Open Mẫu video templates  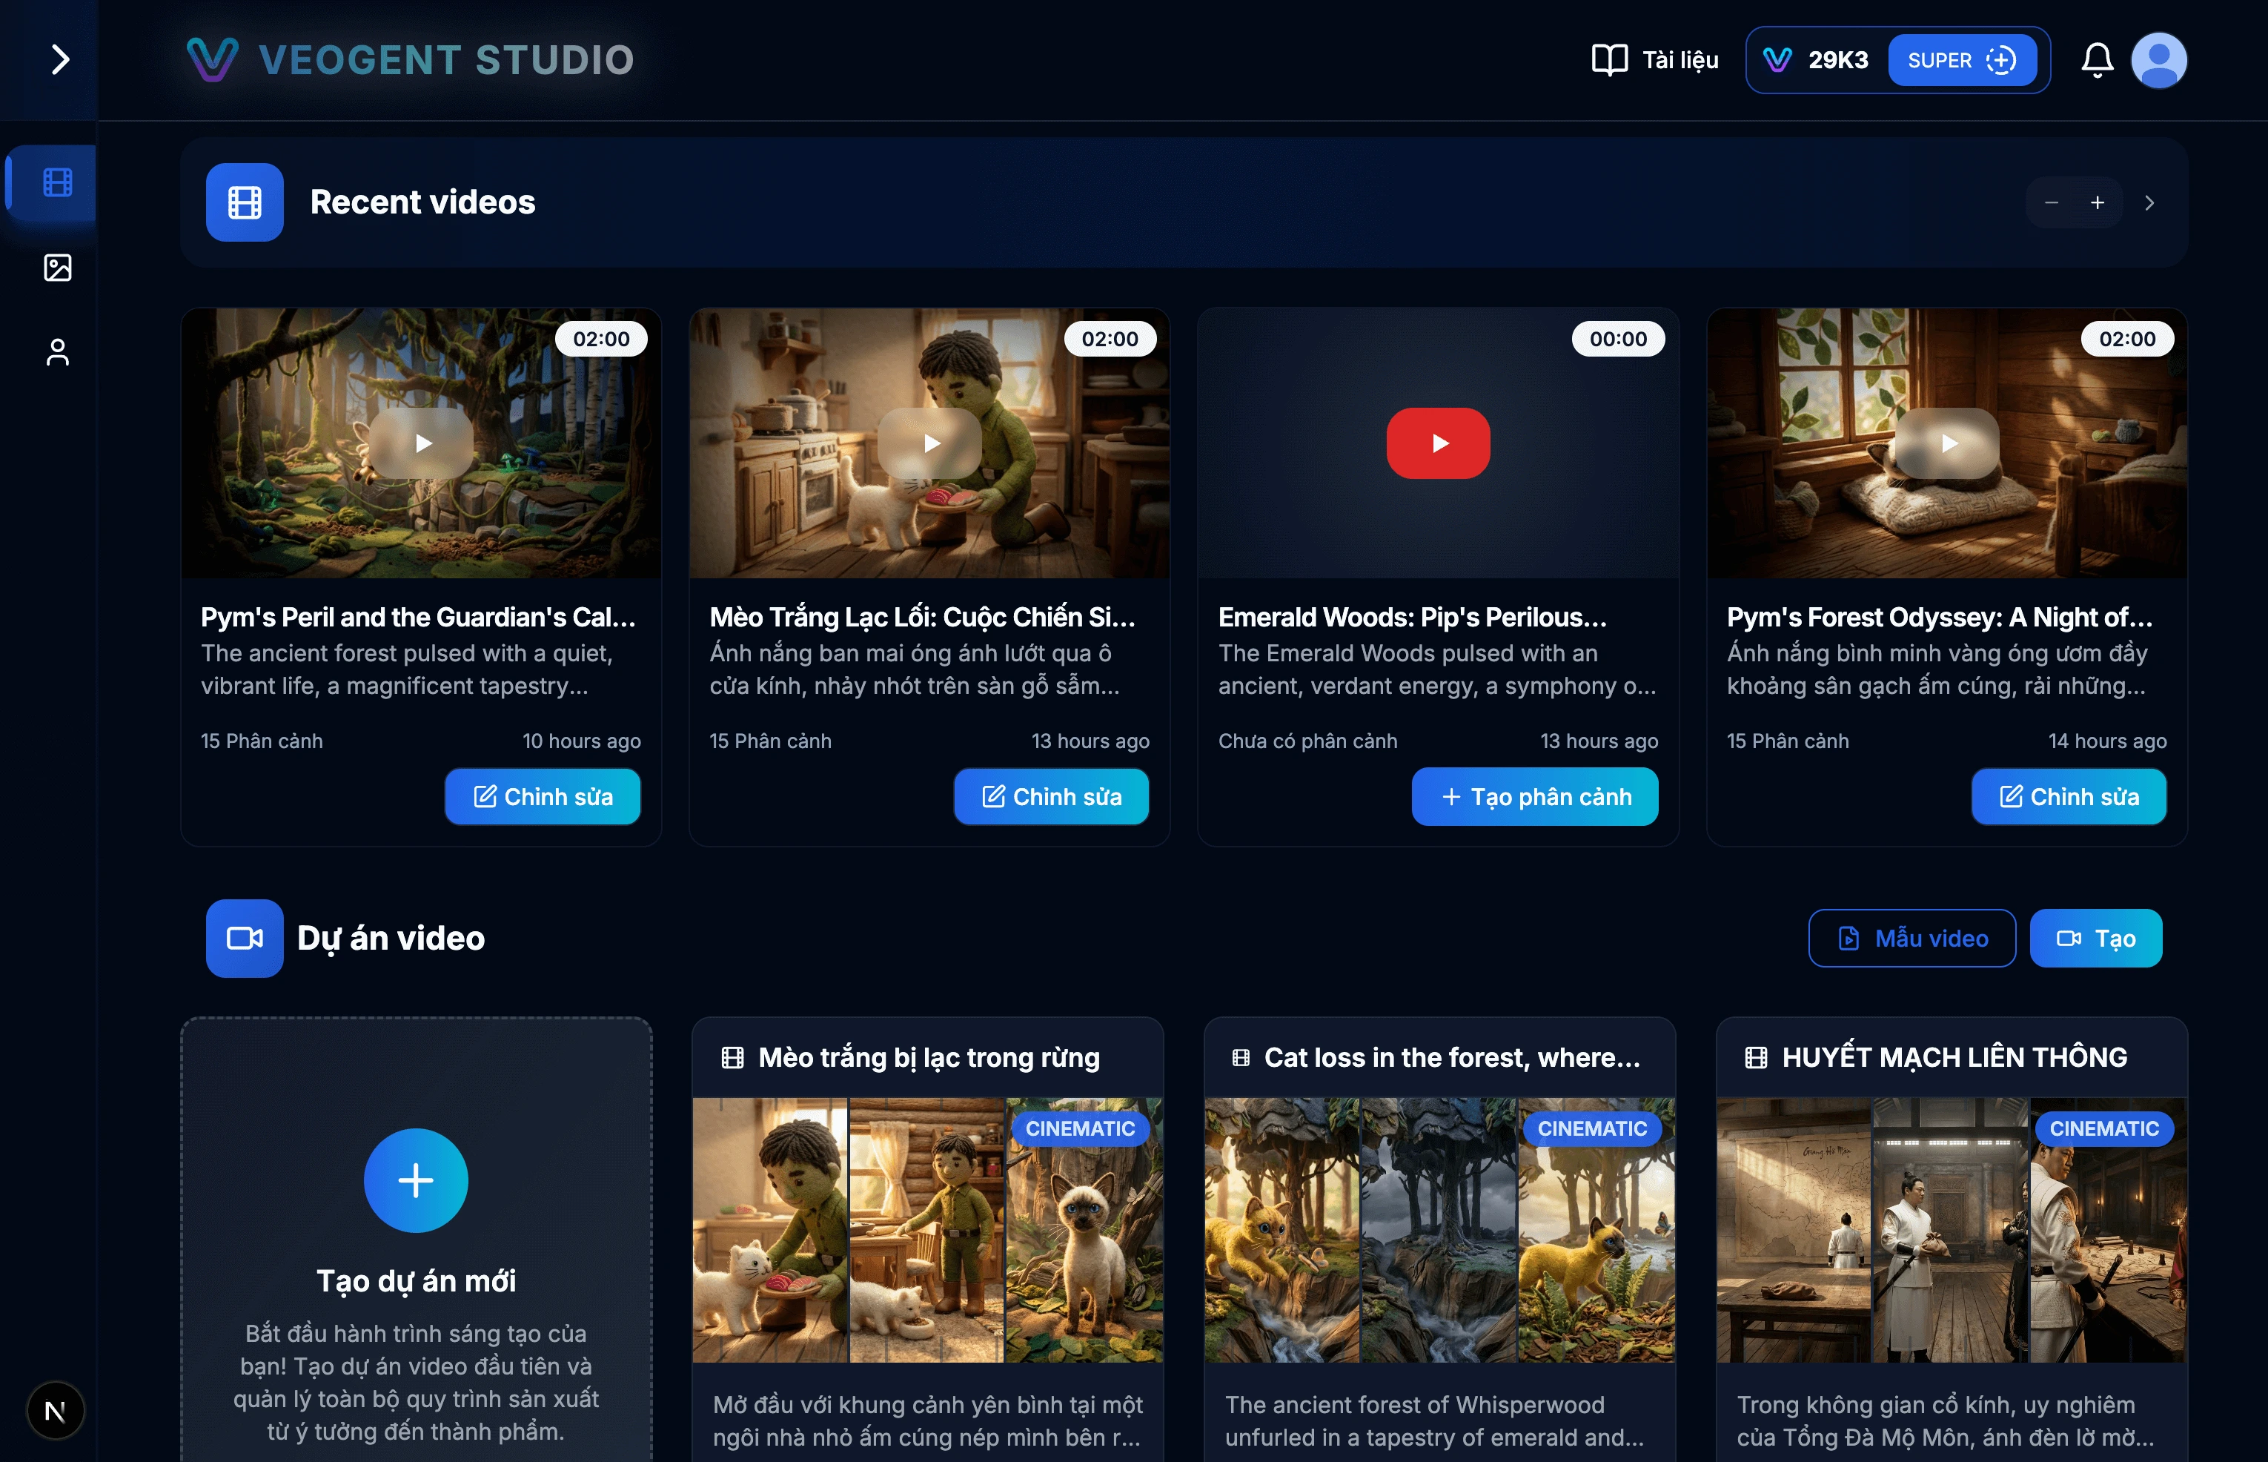[x=1911, y=938]
